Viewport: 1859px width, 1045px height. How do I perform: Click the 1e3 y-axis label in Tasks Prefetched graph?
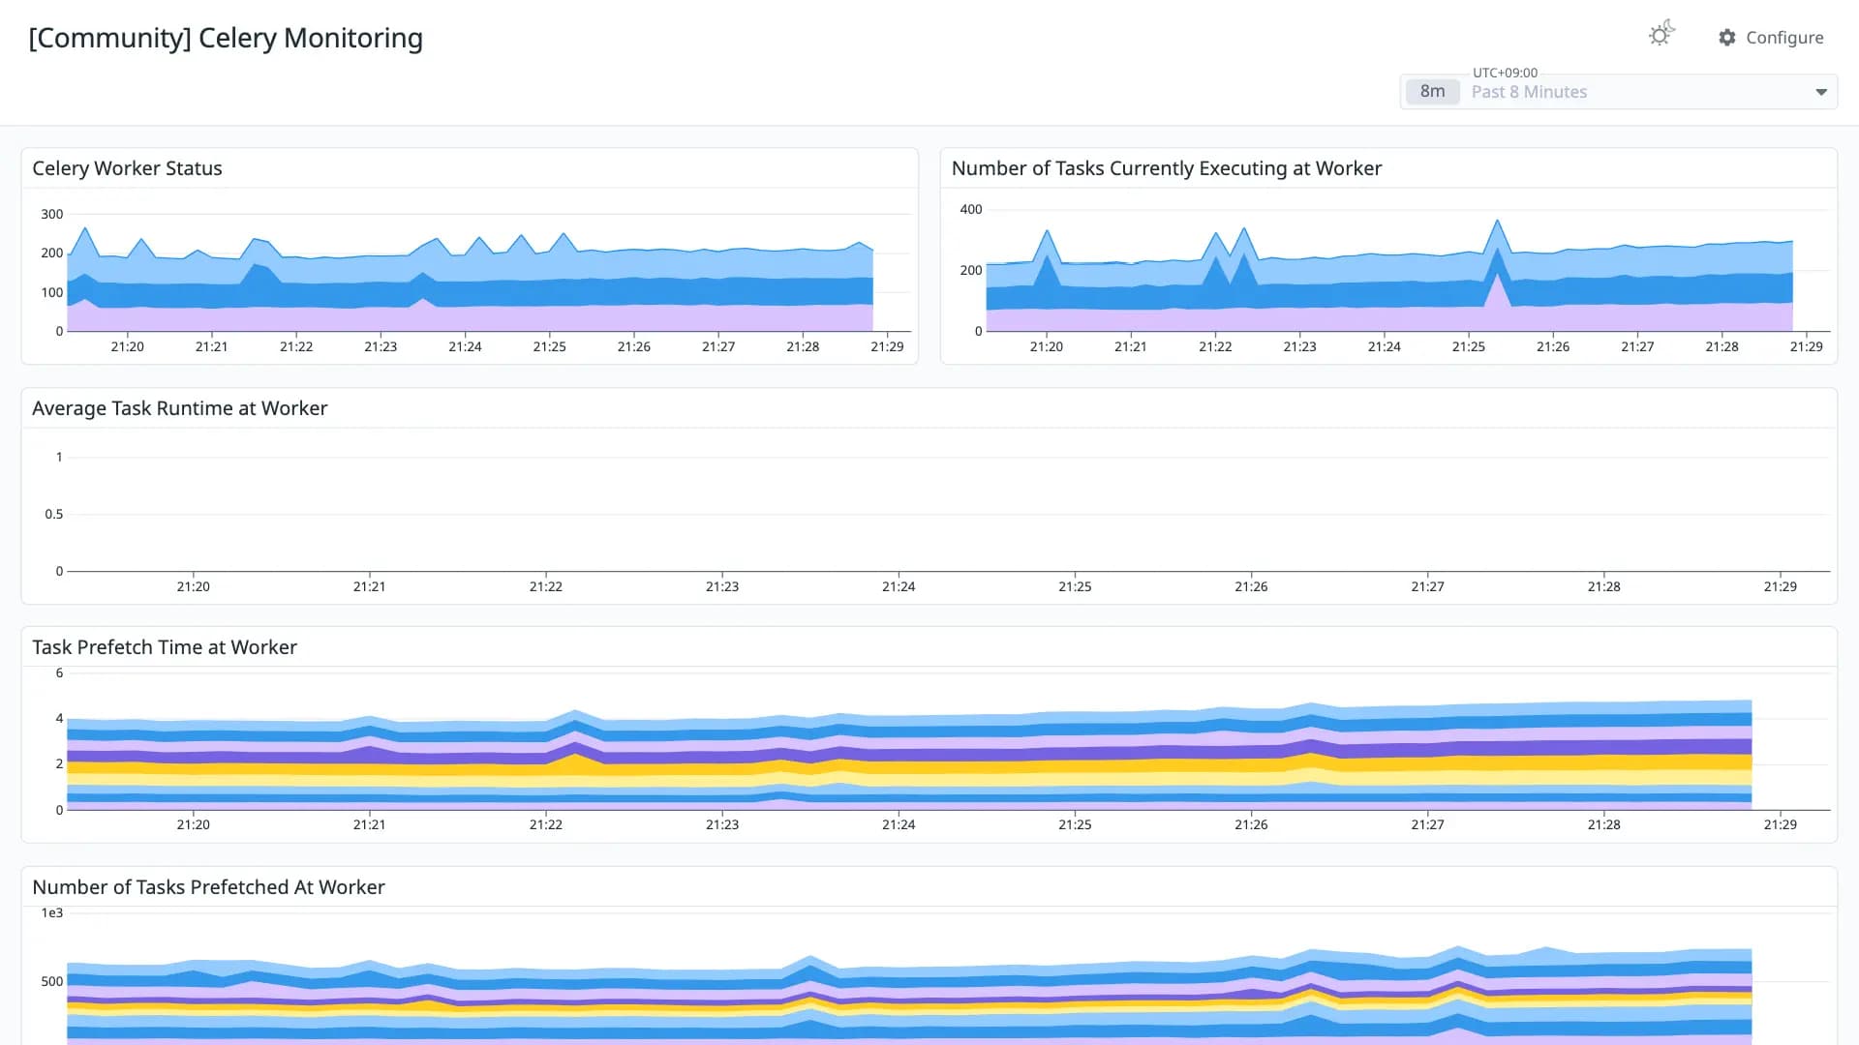[52, 912]
